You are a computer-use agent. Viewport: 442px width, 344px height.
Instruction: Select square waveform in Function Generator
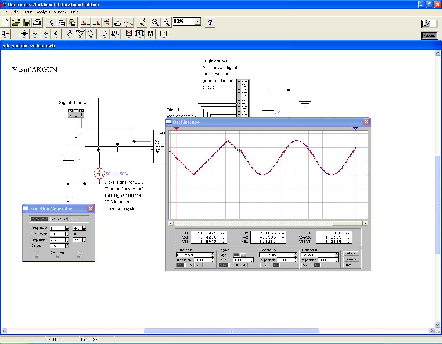pyautogui.click(x=78, y=219)
